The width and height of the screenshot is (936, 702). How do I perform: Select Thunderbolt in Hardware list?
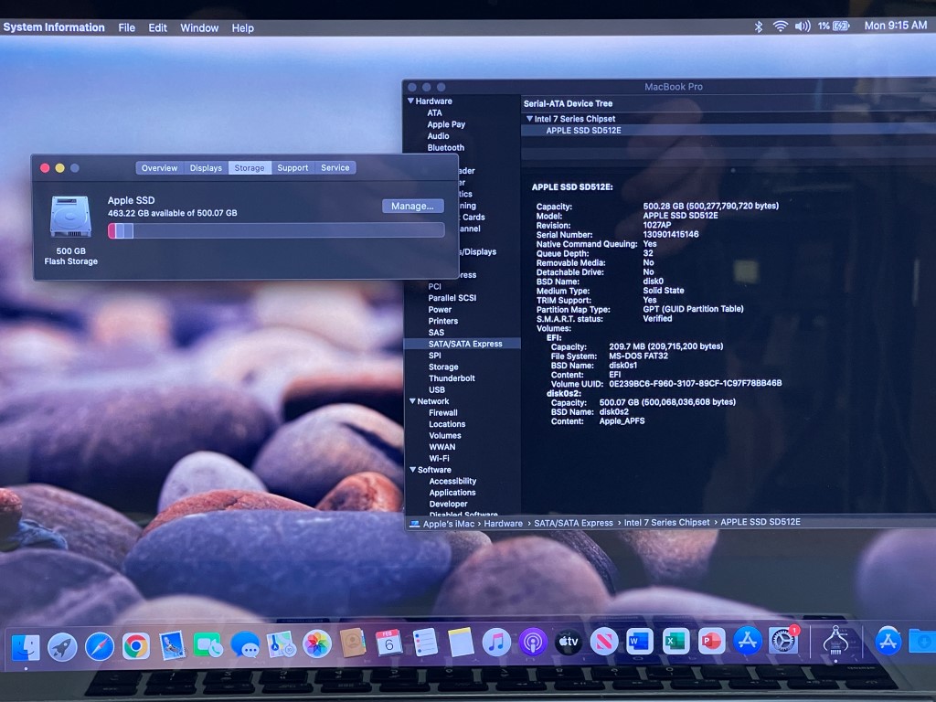[452, 378]
